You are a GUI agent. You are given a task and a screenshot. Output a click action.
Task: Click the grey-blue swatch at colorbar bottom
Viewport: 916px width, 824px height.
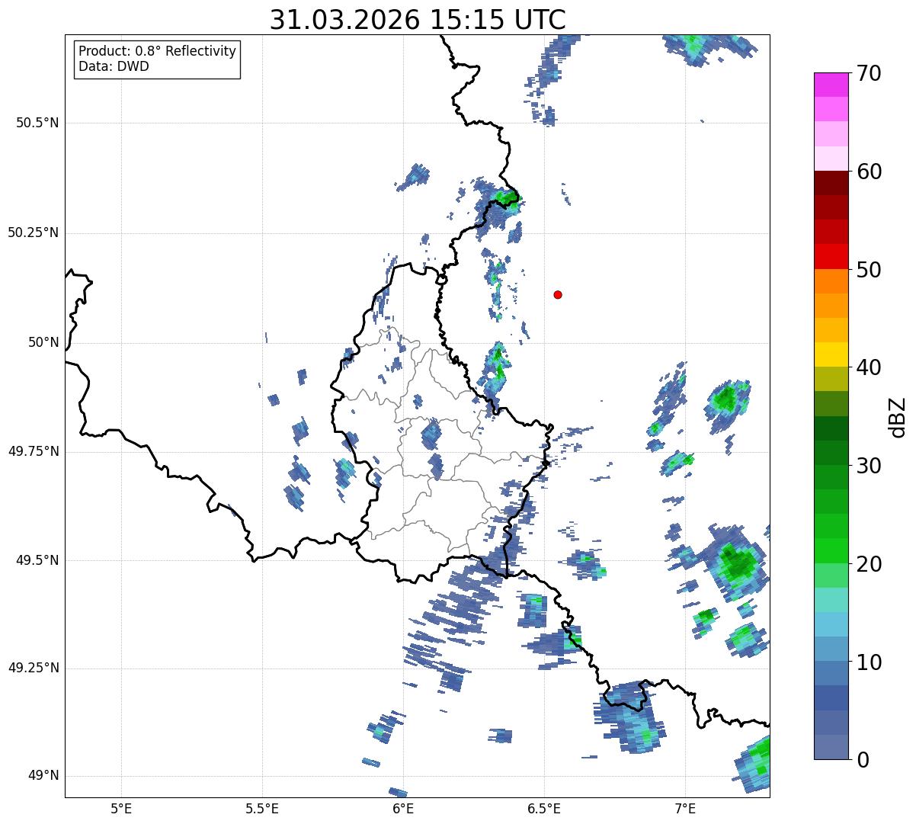pyautogui.click(x=831, y=747)
